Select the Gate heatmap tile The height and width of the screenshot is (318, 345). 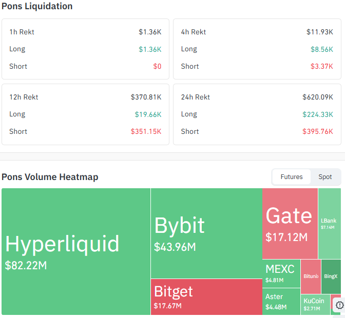(290, 223)
